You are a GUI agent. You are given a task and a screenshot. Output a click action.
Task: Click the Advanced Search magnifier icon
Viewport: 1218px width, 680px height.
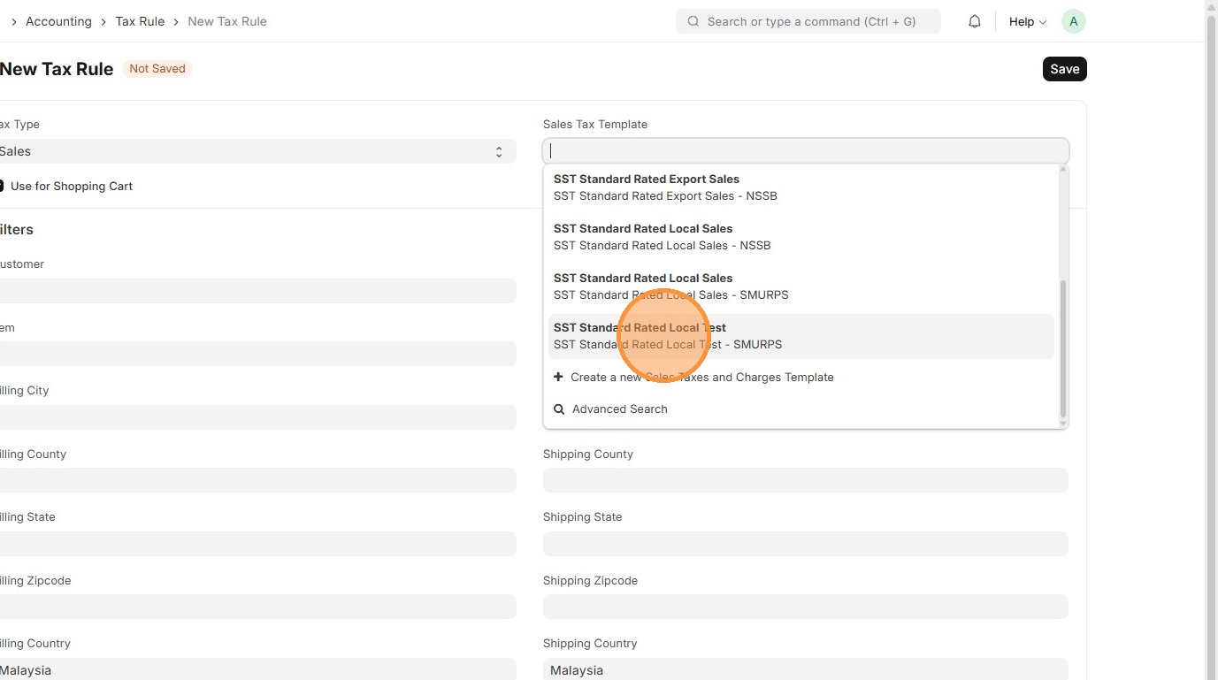(559, 409)
